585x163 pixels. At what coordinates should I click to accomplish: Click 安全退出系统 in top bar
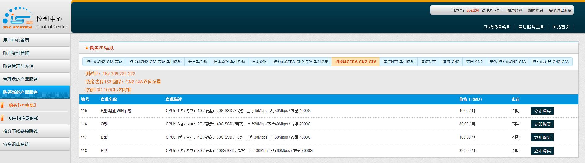pyautogui.click(x=560, y=11)
